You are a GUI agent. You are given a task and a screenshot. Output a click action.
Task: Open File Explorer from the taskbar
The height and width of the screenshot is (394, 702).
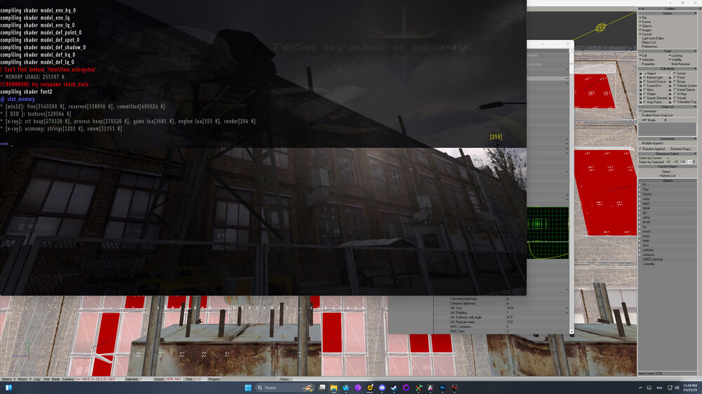pos(333,388)
